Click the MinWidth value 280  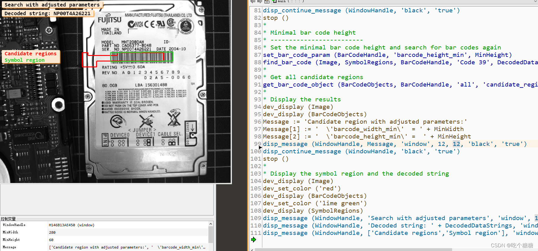coord(52,232)
